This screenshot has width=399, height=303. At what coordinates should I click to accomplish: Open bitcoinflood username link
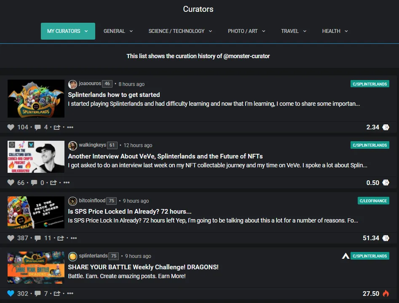[x=92, y=201]
